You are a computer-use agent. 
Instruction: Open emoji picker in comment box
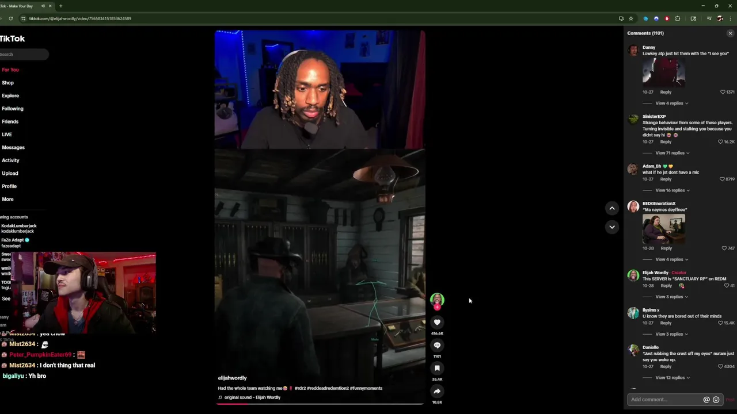click(x=716, y=400)
